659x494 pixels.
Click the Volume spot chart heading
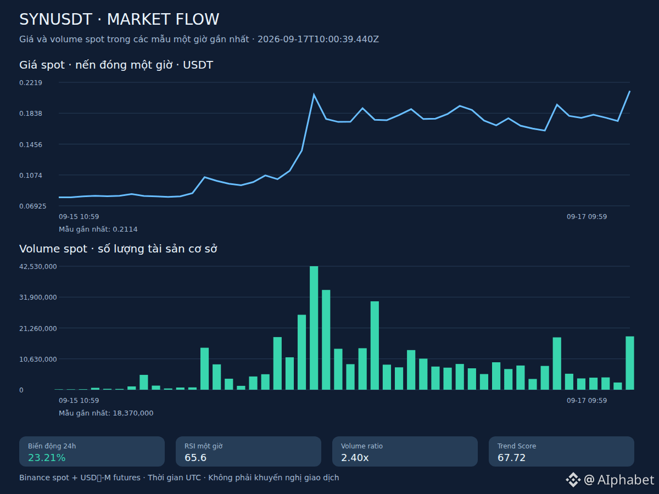coord(118,249)
